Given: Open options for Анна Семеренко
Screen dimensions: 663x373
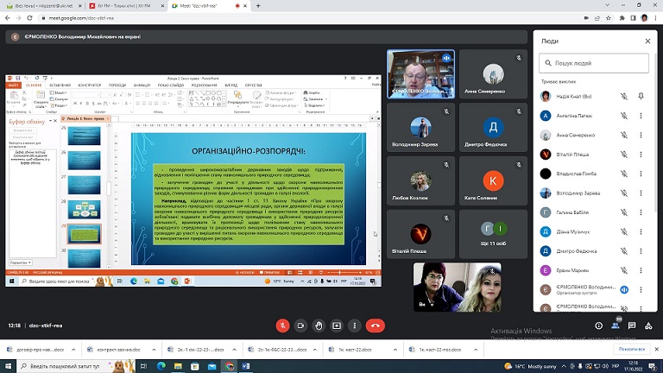Looking at the screenshot, I should point(641,135).
